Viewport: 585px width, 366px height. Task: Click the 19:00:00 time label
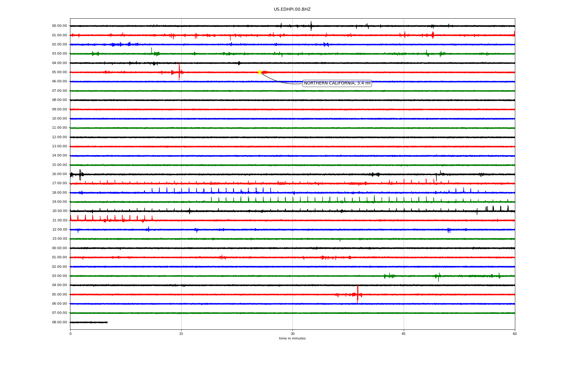[x=59, y=202]
